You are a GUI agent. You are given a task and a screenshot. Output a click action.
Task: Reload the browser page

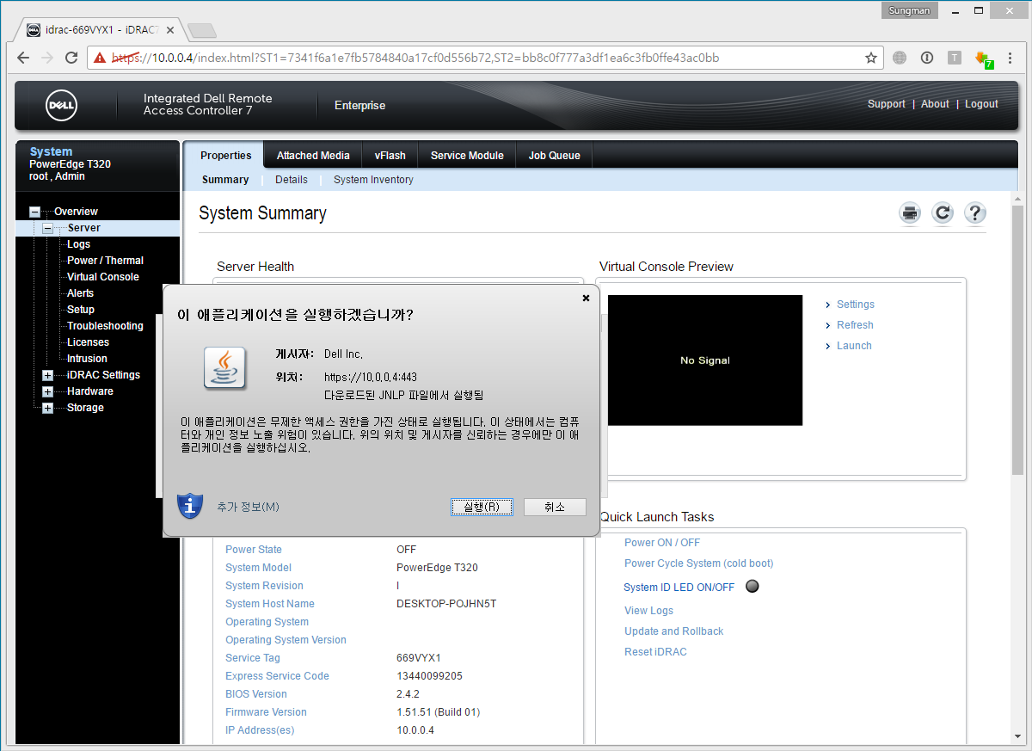(71, 58)
